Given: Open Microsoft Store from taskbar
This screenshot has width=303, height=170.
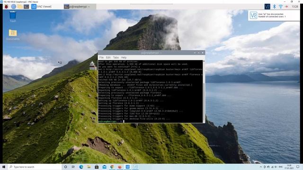Looking at the screenshot, I should coord(97,167).
